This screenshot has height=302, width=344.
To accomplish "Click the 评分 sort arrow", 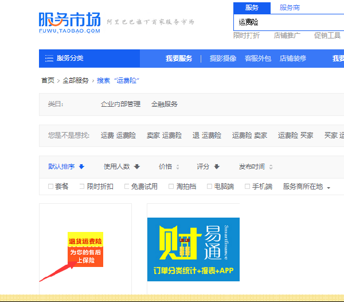I will 217,167.
